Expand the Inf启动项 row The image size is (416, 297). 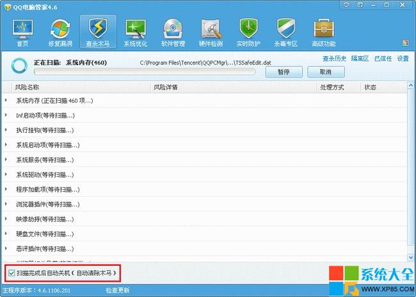pos(6,115)
